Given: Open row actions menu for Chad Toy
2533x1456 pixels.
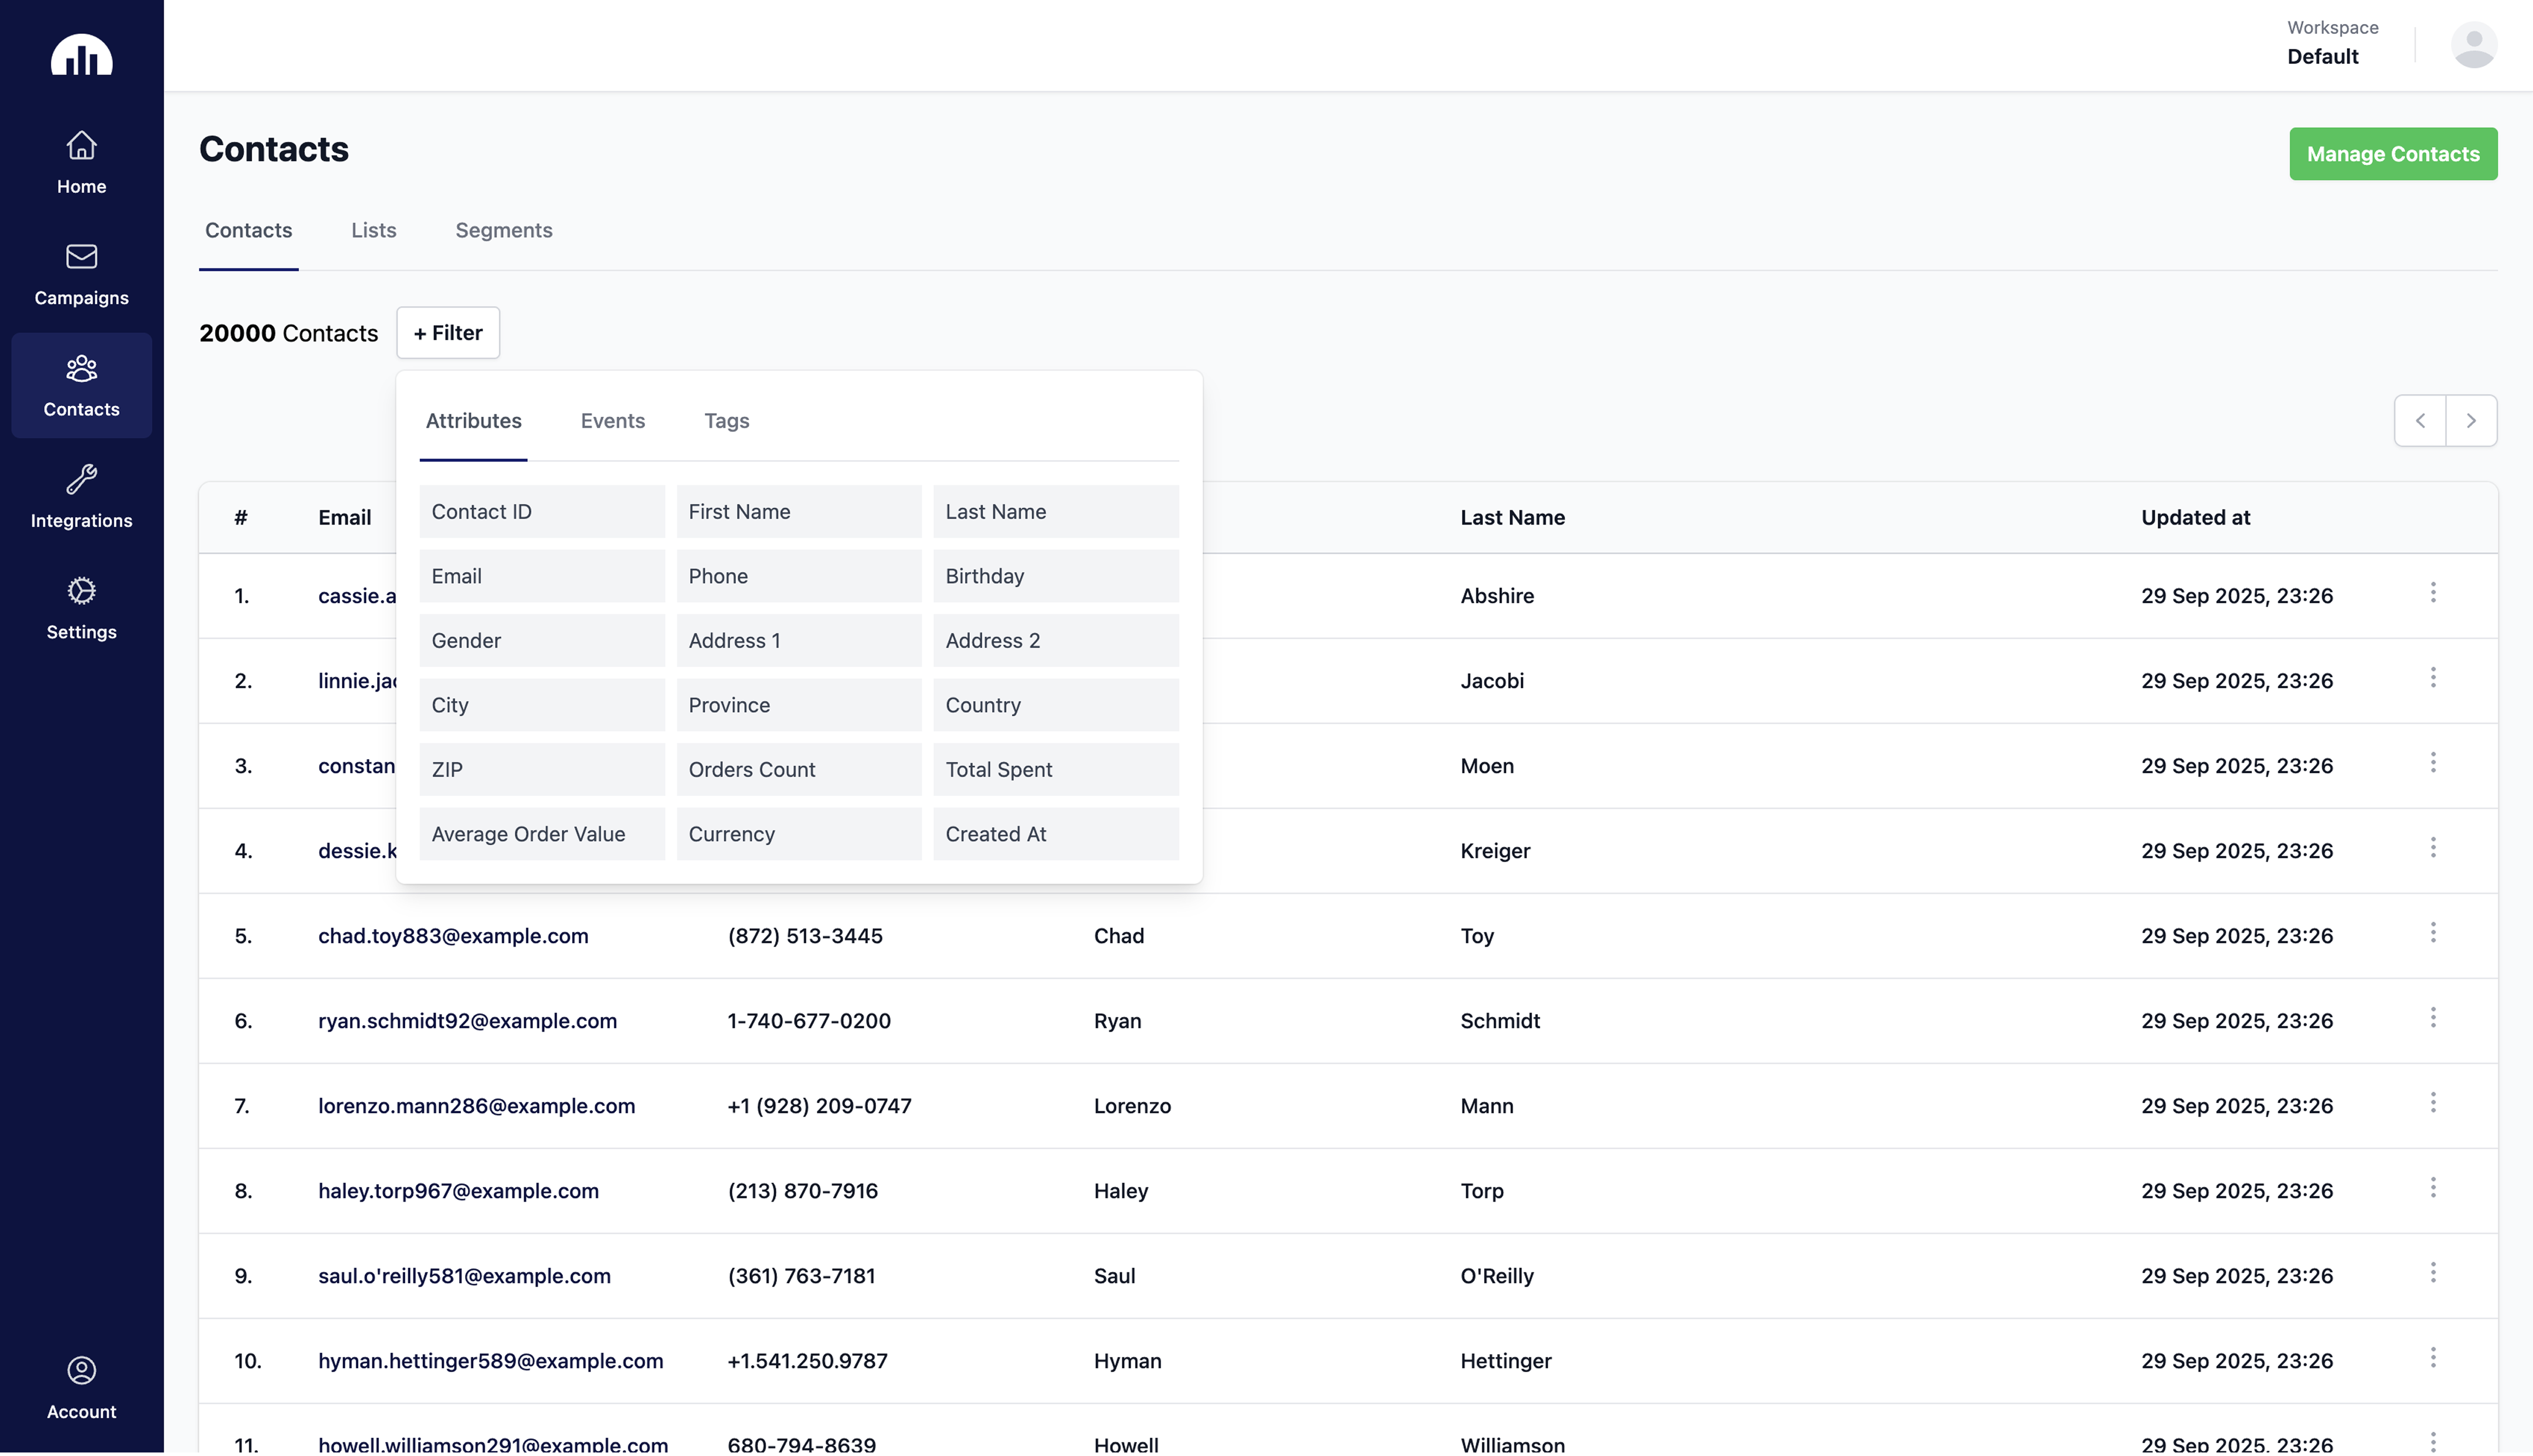Looking at the screenshot, I should click(x=2433, y=933).
